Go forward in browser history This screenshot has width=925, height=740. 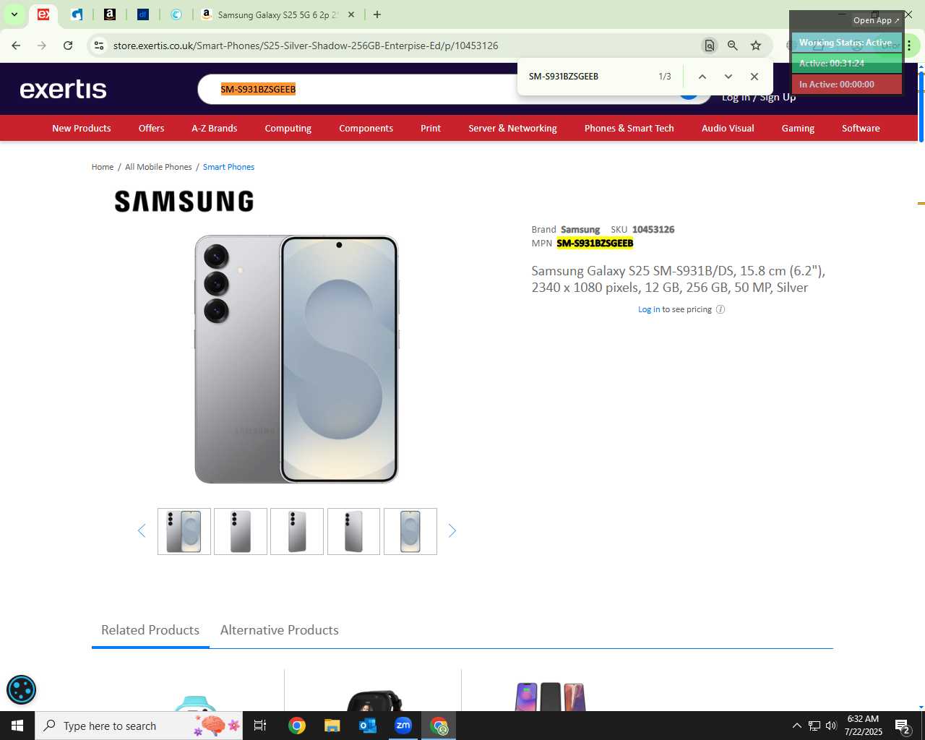point(42,46)
